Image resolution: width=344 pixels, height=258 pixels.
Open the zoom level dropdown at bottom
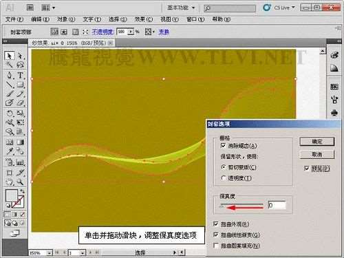click(49, 253)
